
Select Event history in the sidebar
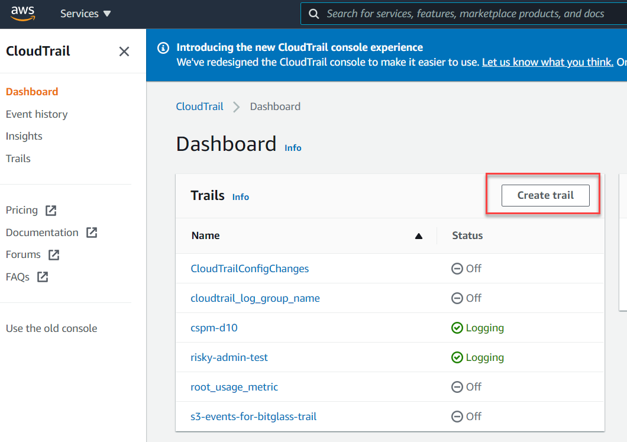pyautogui.click(x=37, y=114)
